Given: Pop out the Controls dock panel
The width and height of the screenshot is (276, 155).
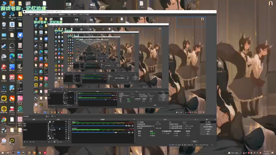Looking at the screenshot, I should (x=215, y=120).
